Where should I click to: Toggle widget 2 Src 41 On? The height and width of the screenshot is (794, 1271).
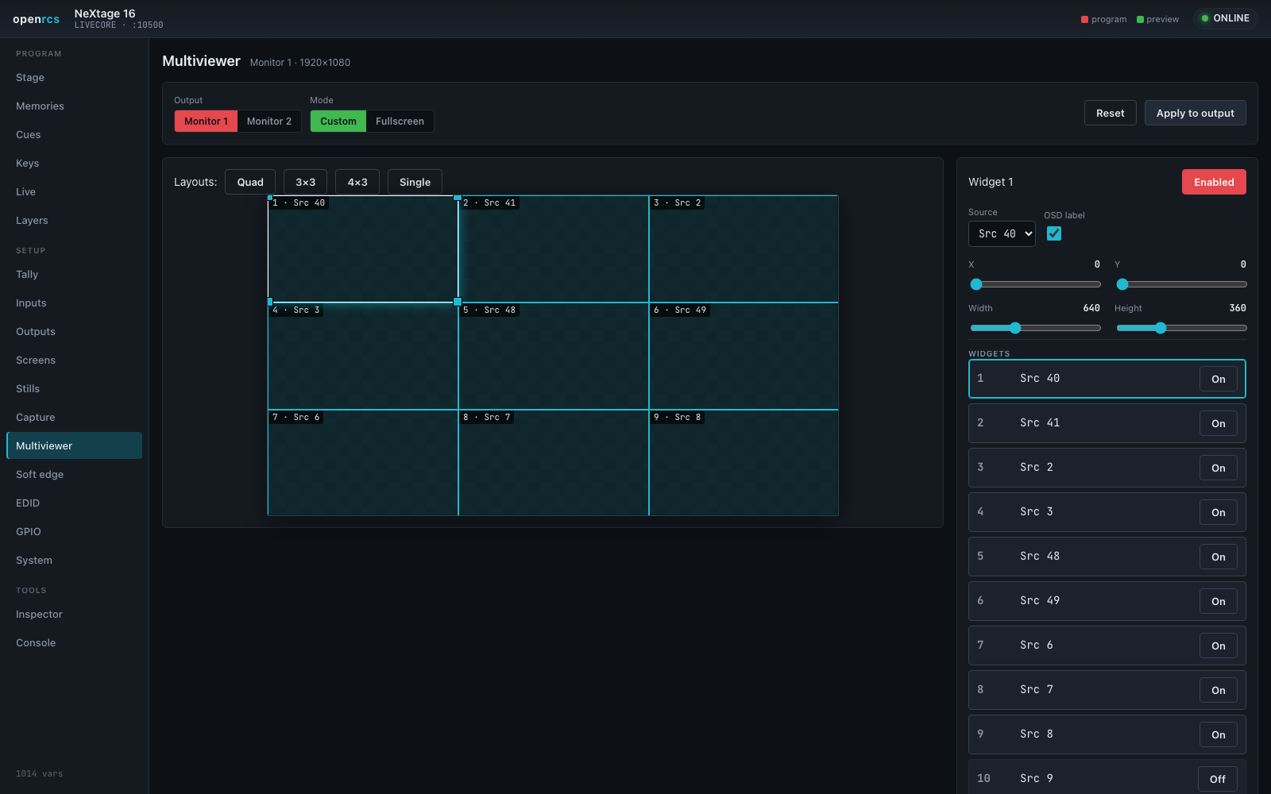pyautogui.click(x=1219, y=423)
